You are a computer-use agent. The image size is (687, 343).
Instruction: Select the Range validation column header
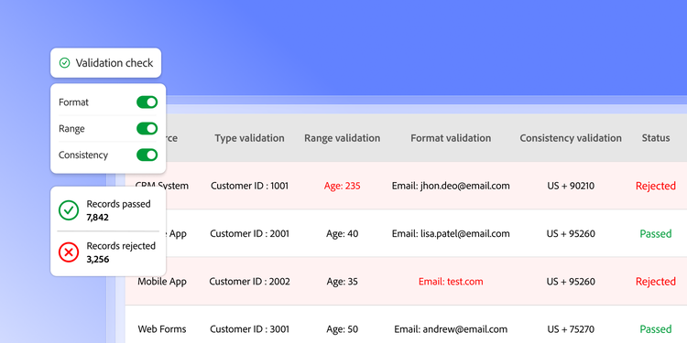click(343, 138)
